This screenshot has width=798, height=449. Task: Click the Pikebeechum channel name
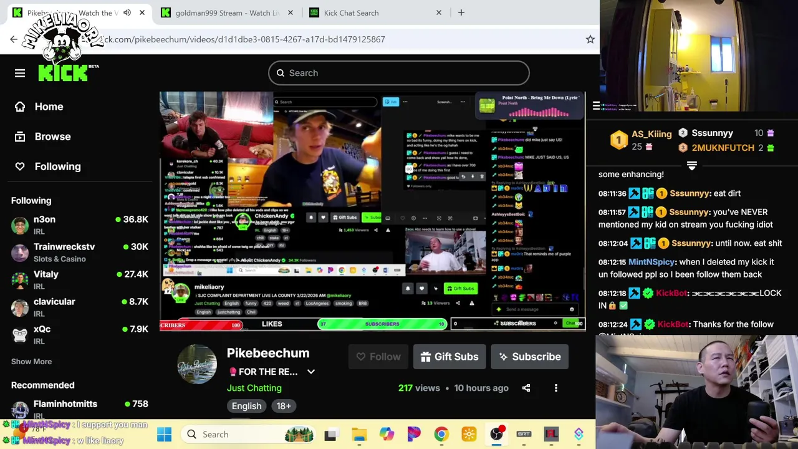coord(268,353)
